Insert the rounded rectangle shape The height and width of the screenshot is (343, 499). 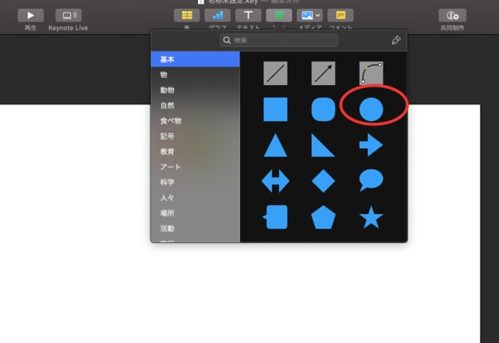pyautogui.click(x=323, y=109)
